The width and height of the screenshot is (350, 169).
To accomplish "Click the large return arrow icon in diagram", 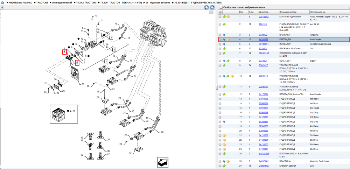I will coord(163,163).
